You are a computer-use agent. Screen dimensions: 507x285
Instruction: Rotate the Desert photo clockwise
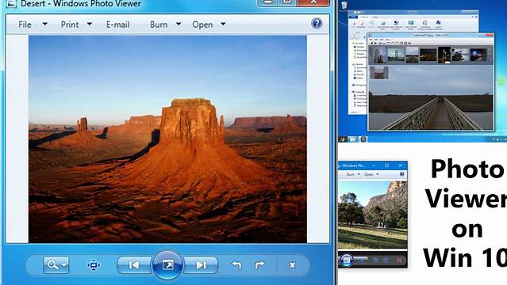259,265
